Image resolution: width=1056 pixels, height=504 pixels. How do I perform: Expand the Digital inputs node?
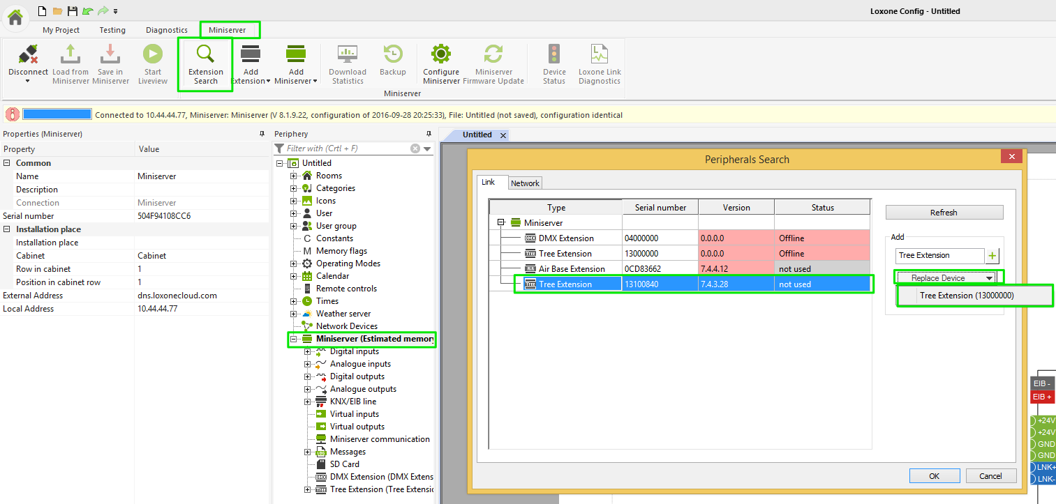point(308,351)
